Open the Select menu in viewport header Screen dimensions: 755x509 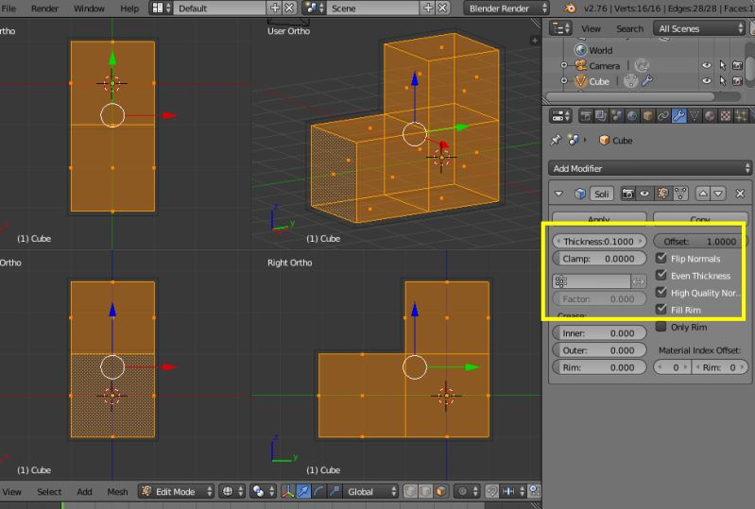(49, 491)
